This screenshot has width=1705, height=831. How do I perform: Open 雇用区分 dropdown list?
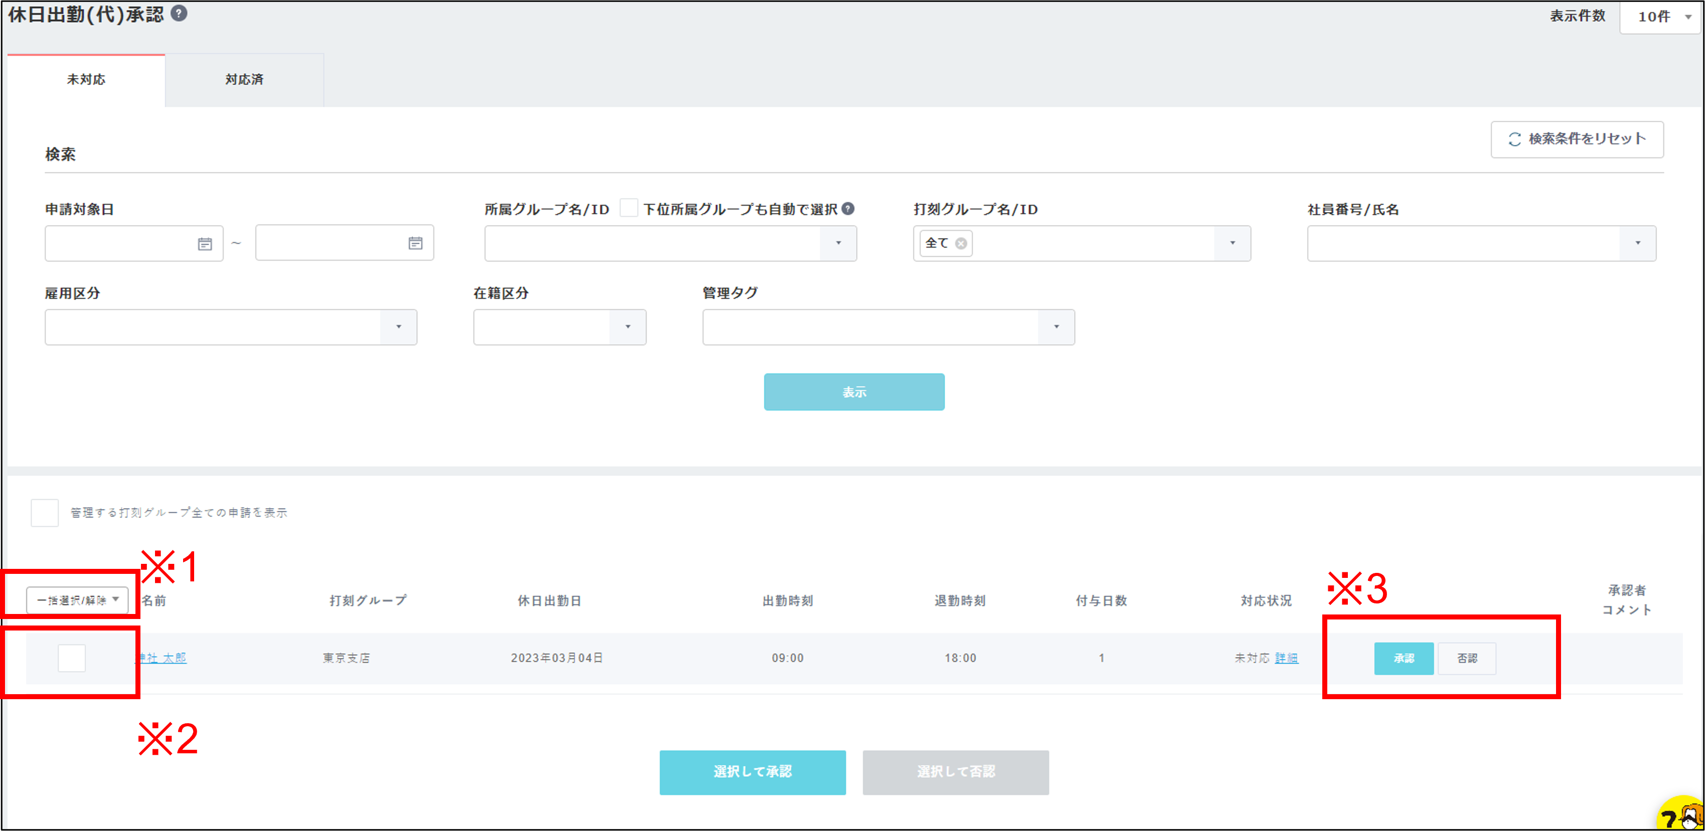pos(398,327)
